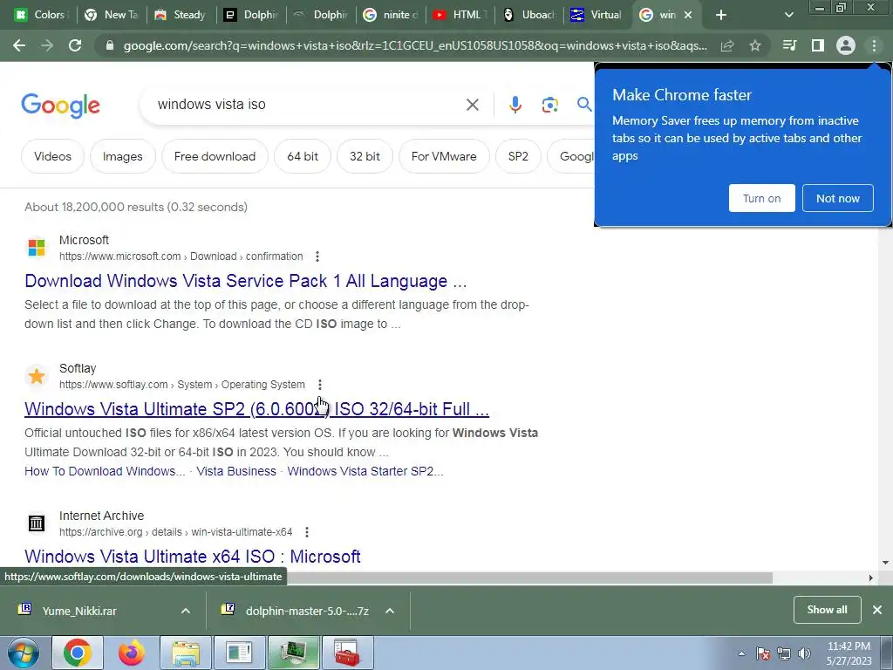Screen dimensions: 893x670
Task: Switch to the ninite Google tab
Action: point(391,15)
